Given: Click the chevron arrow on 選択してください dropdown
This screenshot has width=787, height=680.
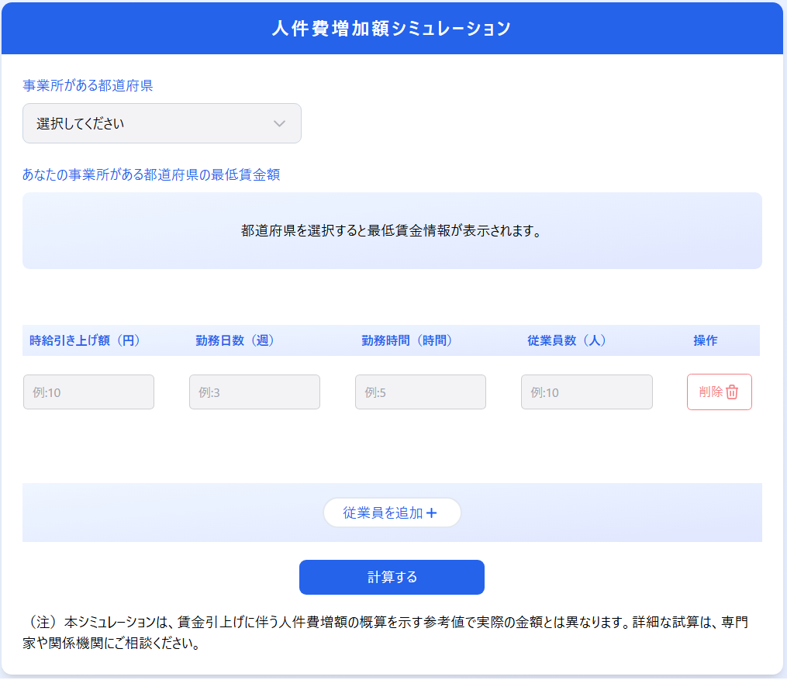Looking at the screenshot, I should click(281, 123).
